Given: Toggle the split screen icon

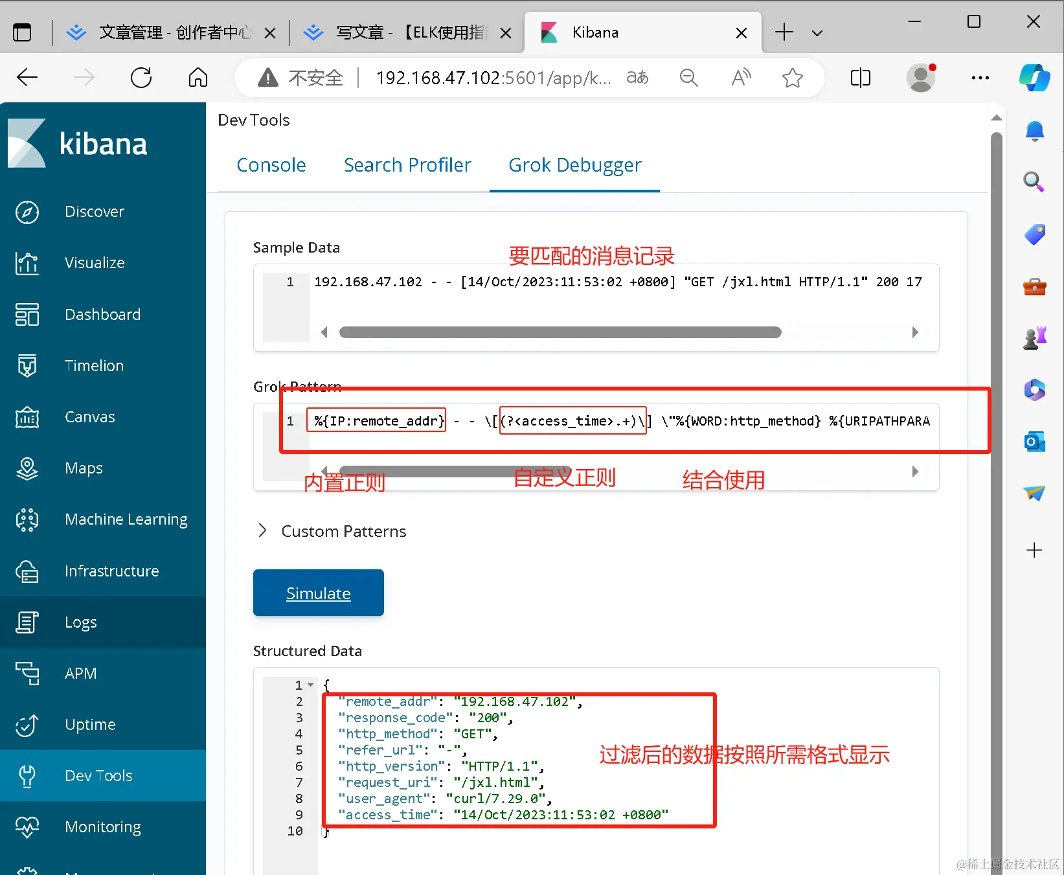Looking at the screenshot, I should pos(860,78).
